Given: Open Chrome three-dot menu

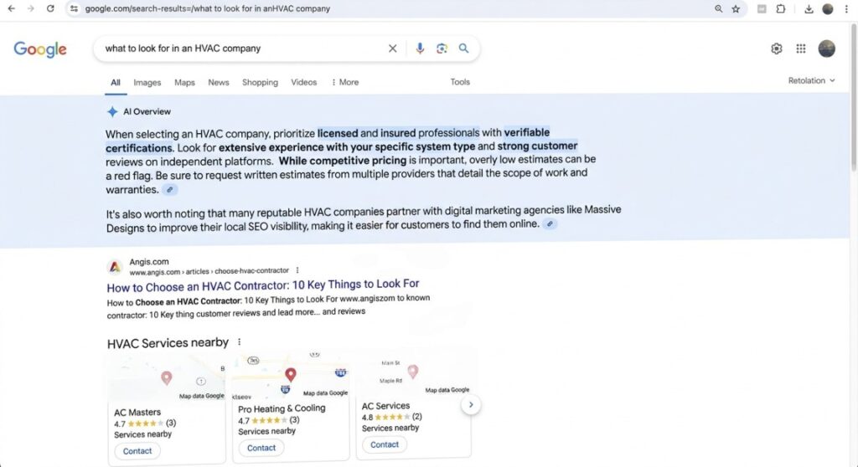Looking at the screenshot, I should coord(846,8).
